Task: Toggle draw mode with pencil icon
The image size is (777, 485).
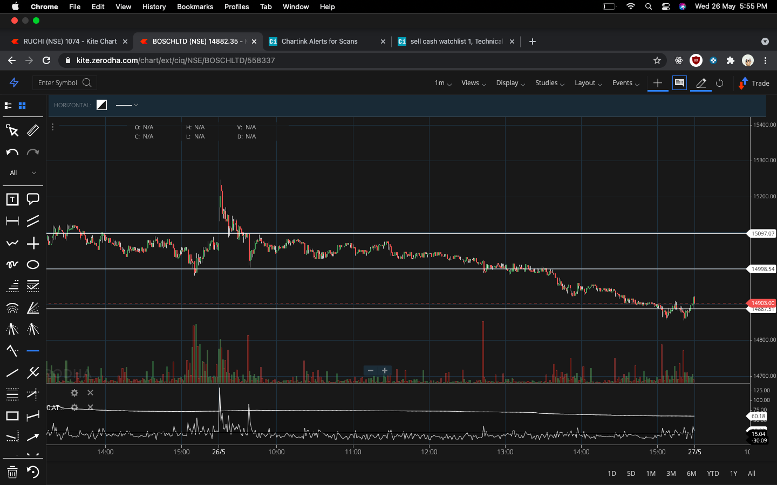Action: coord(700,83)
